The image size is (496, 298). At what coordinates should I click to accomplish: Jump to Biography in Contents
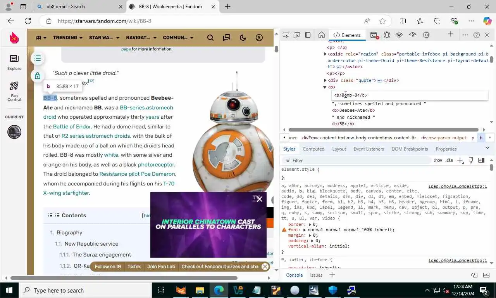click(69, 232)
